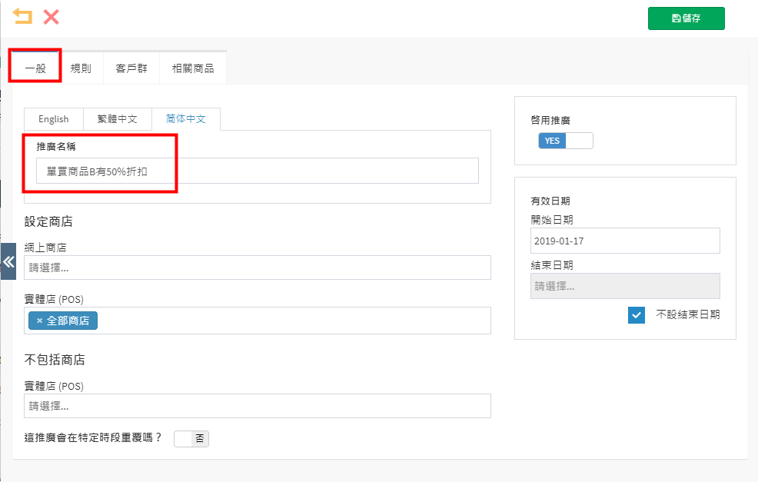Switch to the 一般 tab
758x482 pixels.
coord(35,68)
